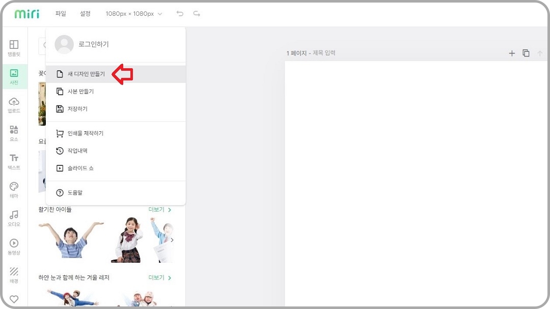Screen dimensions: 550x309
Task: Click the redo arrow icon
Action: coord(197,14)
